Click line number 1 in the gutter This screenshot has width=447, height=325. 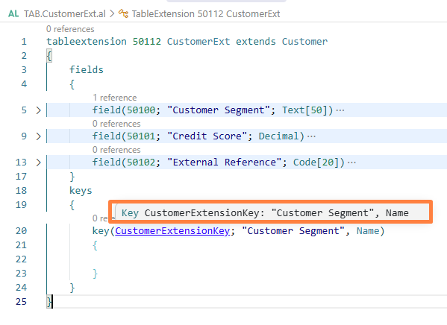[x=24, y=42]
